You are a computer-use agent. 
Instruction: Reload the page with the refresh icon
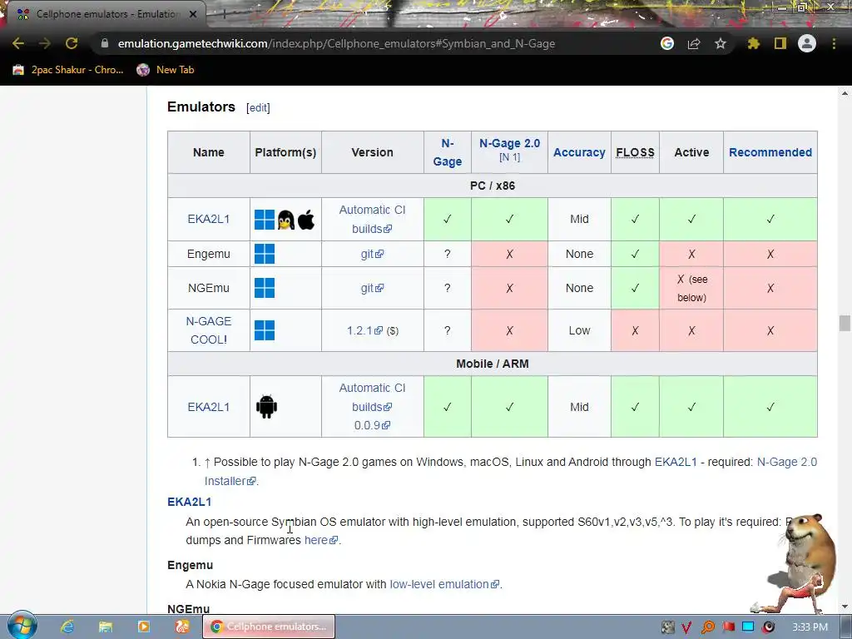click(x=72, y=43)
